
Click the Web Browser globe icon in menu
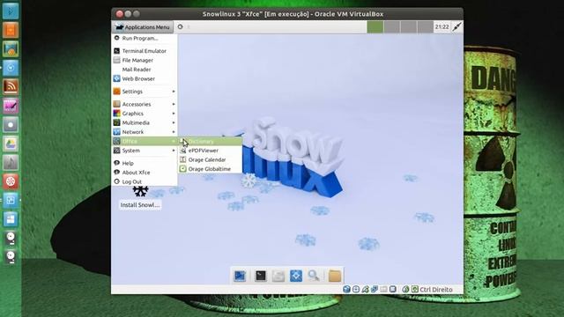[x=116, y=78]
